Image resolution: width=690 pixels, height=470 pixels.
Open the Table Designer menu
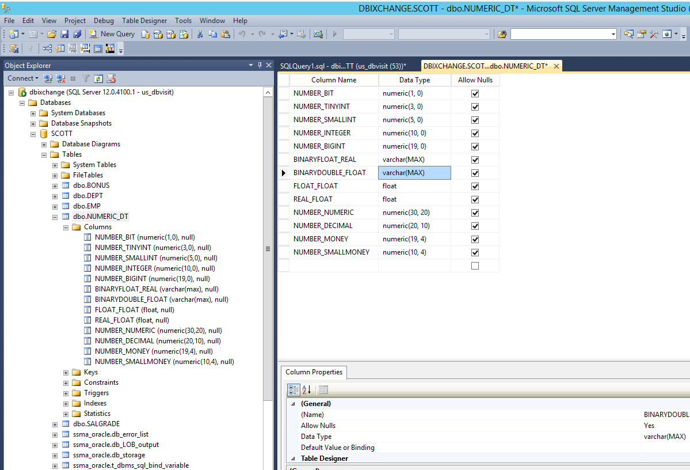[144, 21]
